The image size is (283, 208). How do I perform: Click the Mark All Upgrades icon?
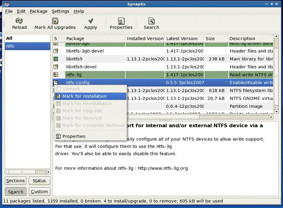click(x=55, y=21)
